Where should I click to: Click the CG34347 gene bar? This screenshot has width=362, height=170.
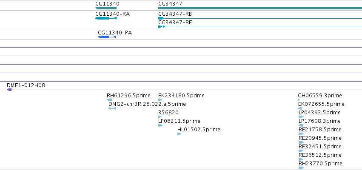(260, 8)
